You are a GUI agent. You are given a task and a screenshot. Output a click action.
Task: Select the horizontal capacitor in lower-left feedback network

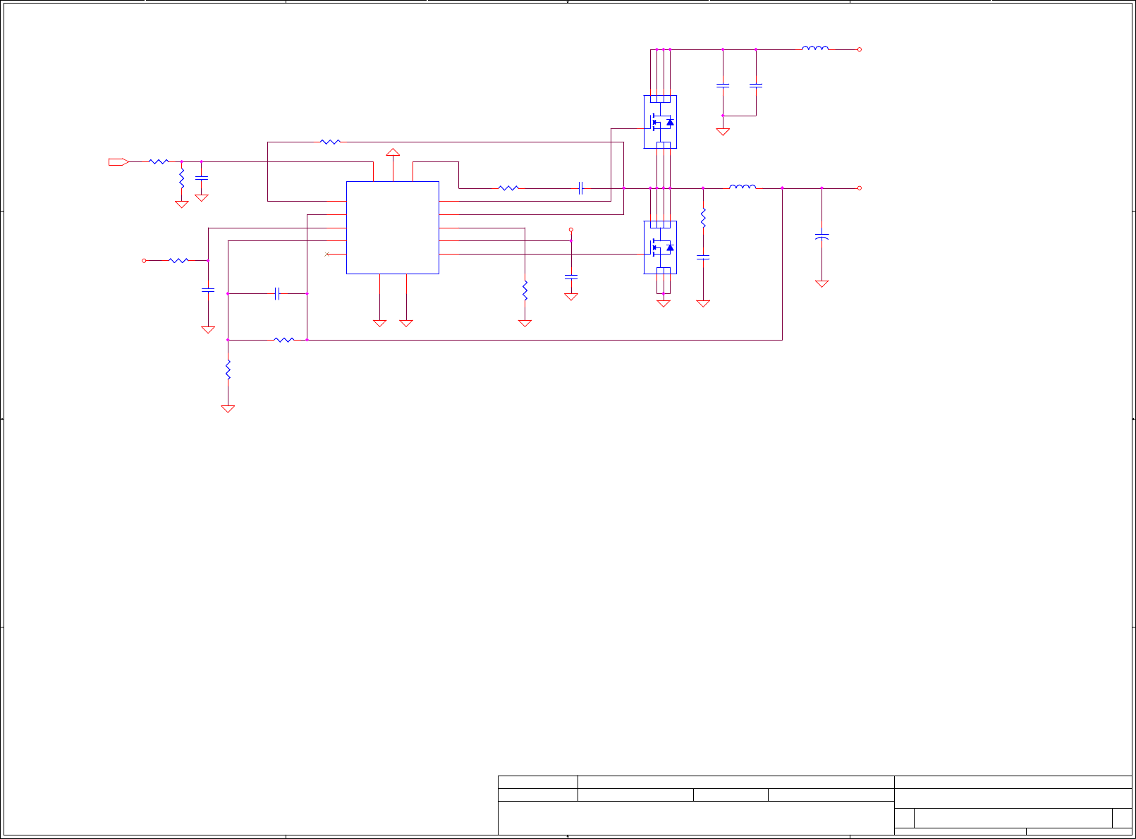coord(277,294)
